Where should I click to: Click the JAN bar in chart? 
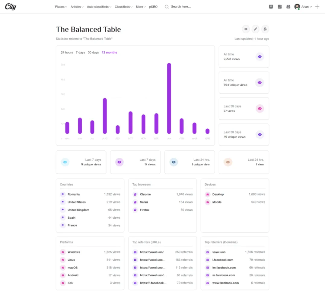[x=169, y=98]
